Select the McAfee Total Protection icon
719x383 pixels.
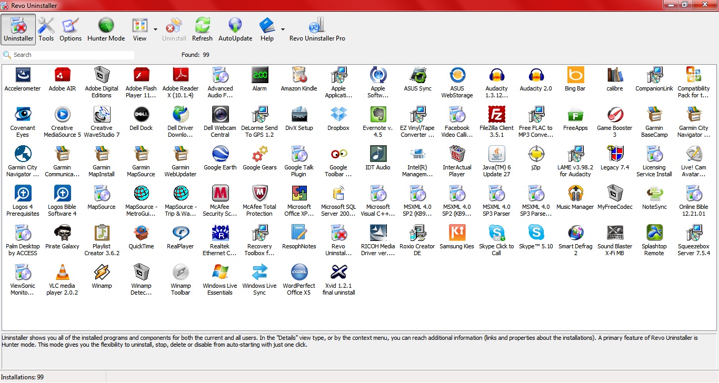coord(259,194)
